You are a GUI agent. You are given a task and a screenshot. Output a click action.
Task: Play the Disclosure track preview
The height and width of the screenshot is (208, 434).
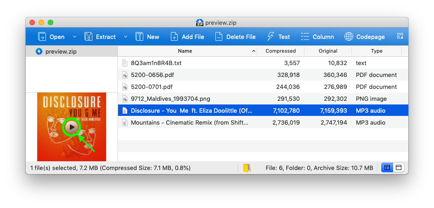pyautogui.click(x=71, y=127)
